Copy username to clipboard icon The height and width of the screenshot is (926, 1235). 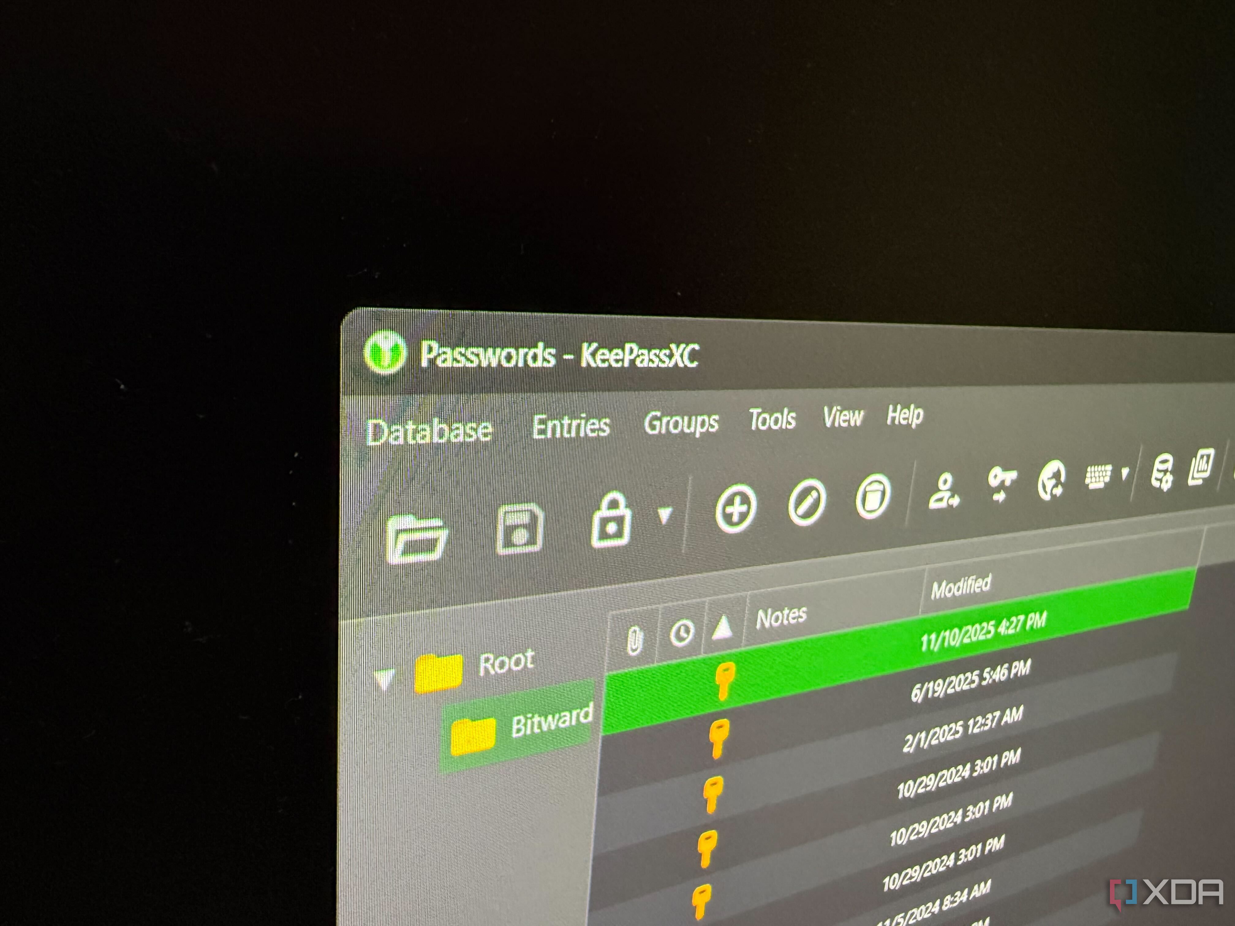point(944,491)
